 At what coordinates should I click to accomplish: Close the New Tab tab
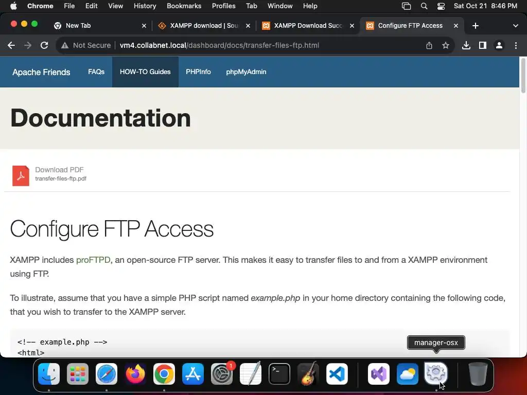tap(144, 26)
